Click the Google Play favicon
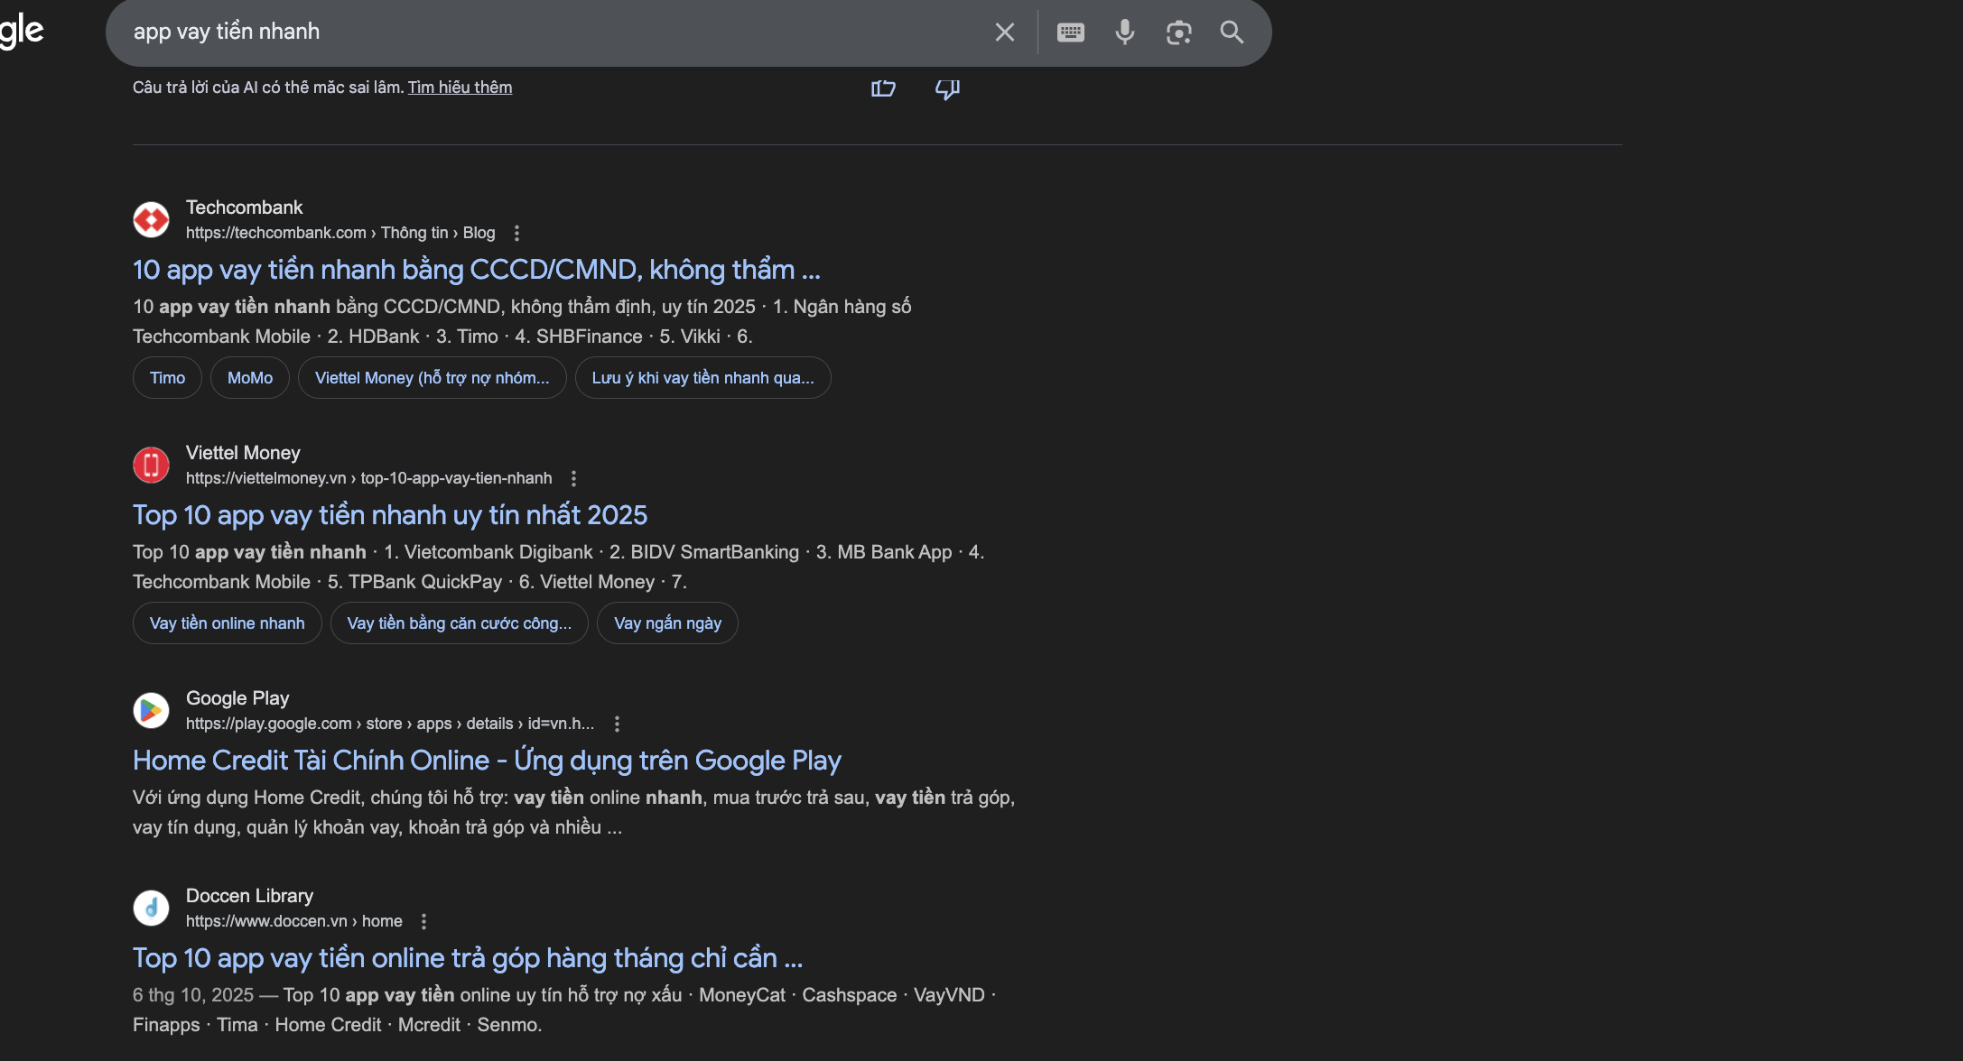This screenshot has width=1963, height=1061. point(151,710)
